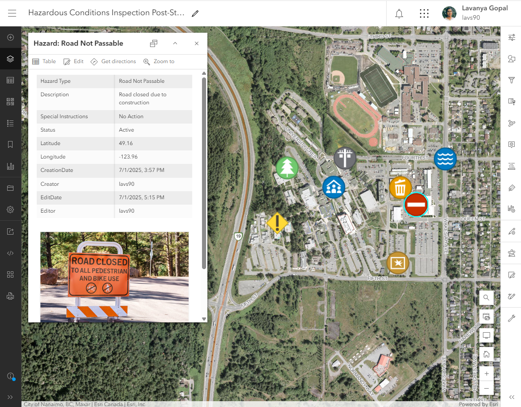Image resolution: width=521 pixels, height=407 pixels.
Task: Click the 'Road closed due to construction' description
Action: [142, 99]
